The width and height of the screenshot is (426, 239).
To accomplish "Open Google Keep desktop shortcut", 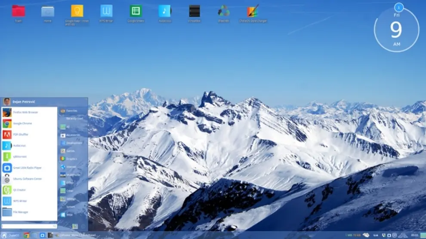I will pos(77,12).
